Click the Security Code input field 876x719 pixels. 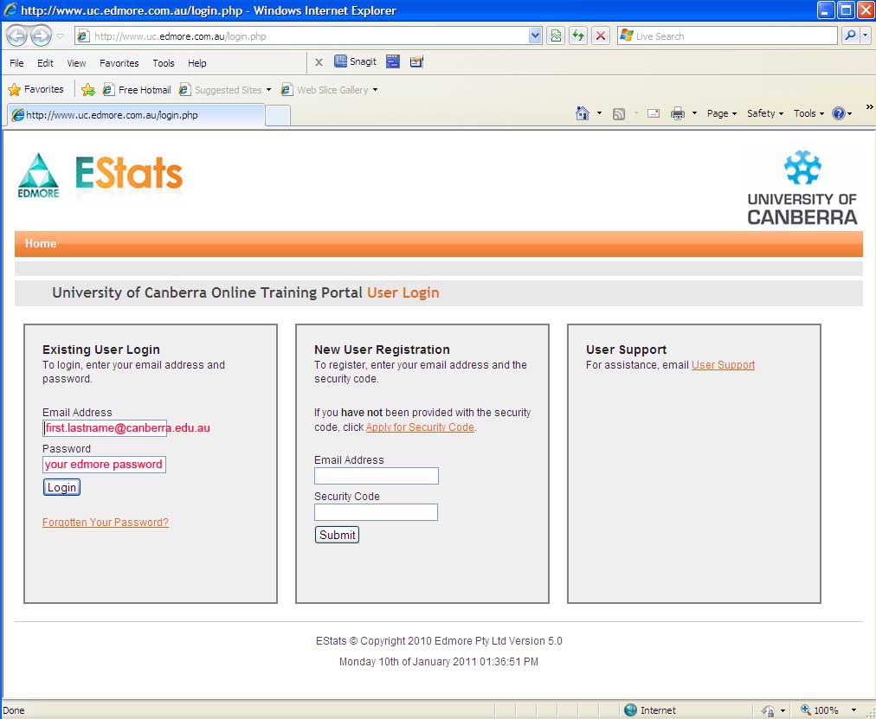[376, 512]
